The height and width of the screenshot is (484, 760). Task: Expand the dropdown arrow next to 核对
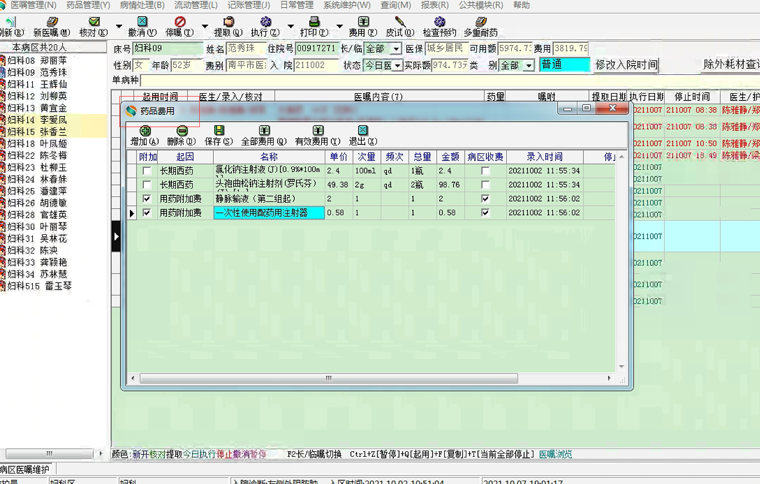[x=118, y=26]
